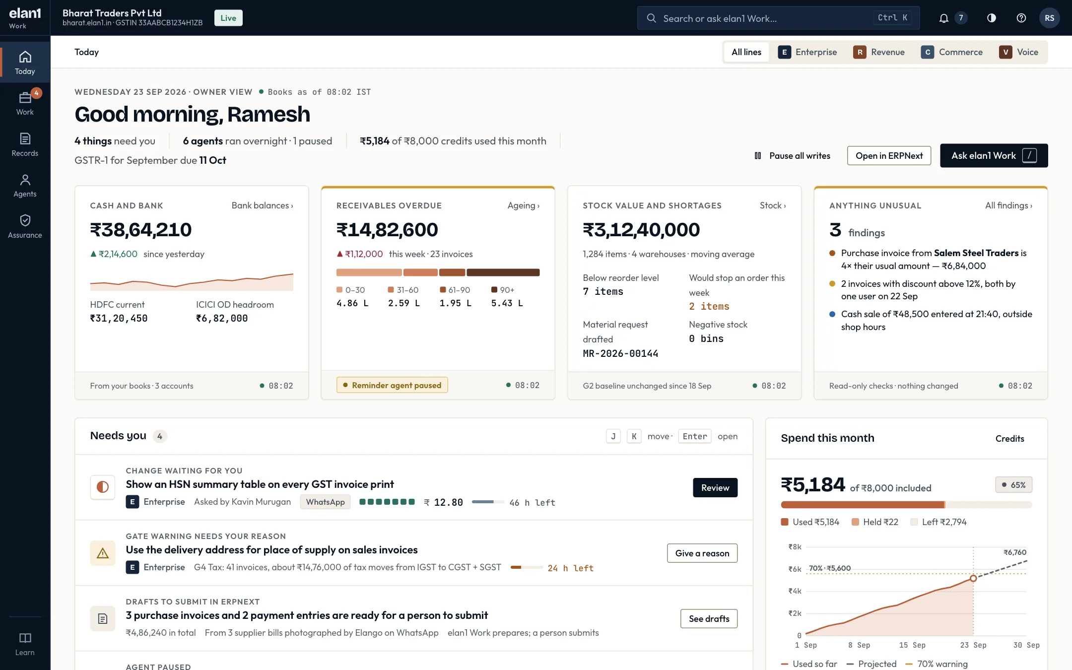1072x670 pixels.
Task: Expand Bank balances link
Action: coord(262,205)
